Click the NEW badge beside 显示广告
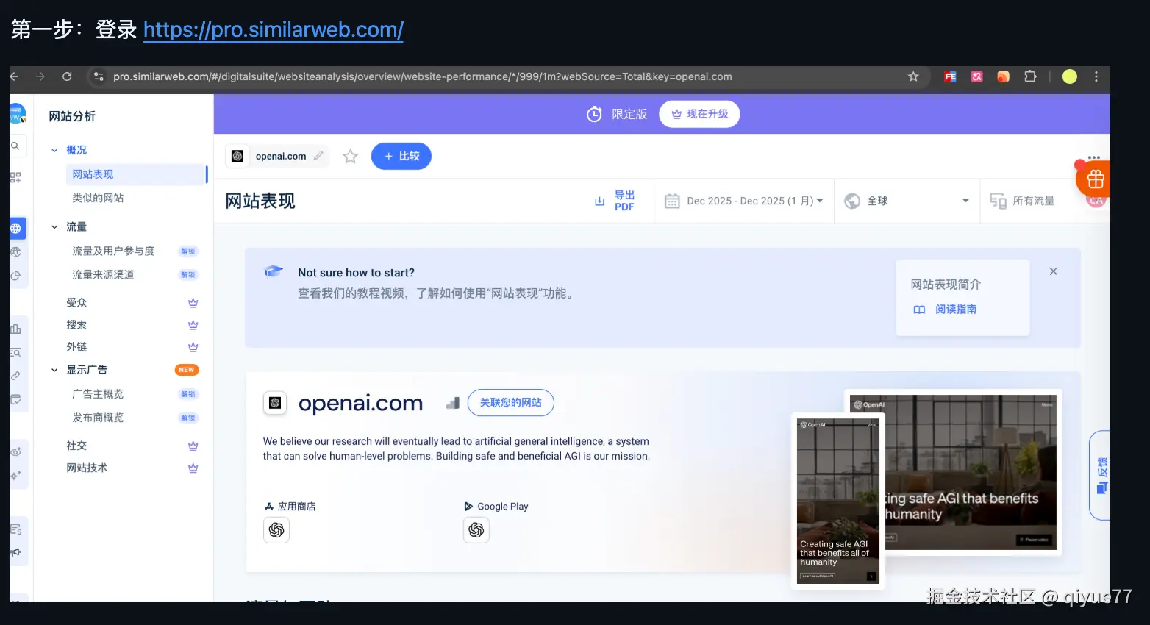1150x625 pixels. click(187, 370)
